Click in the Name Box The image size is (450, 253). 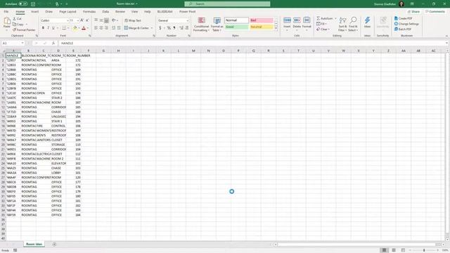(x=13, y=43)
